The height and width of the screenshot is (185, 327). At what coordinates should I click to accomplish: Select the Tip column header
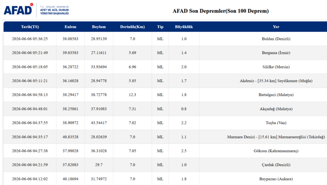(160, 27)
